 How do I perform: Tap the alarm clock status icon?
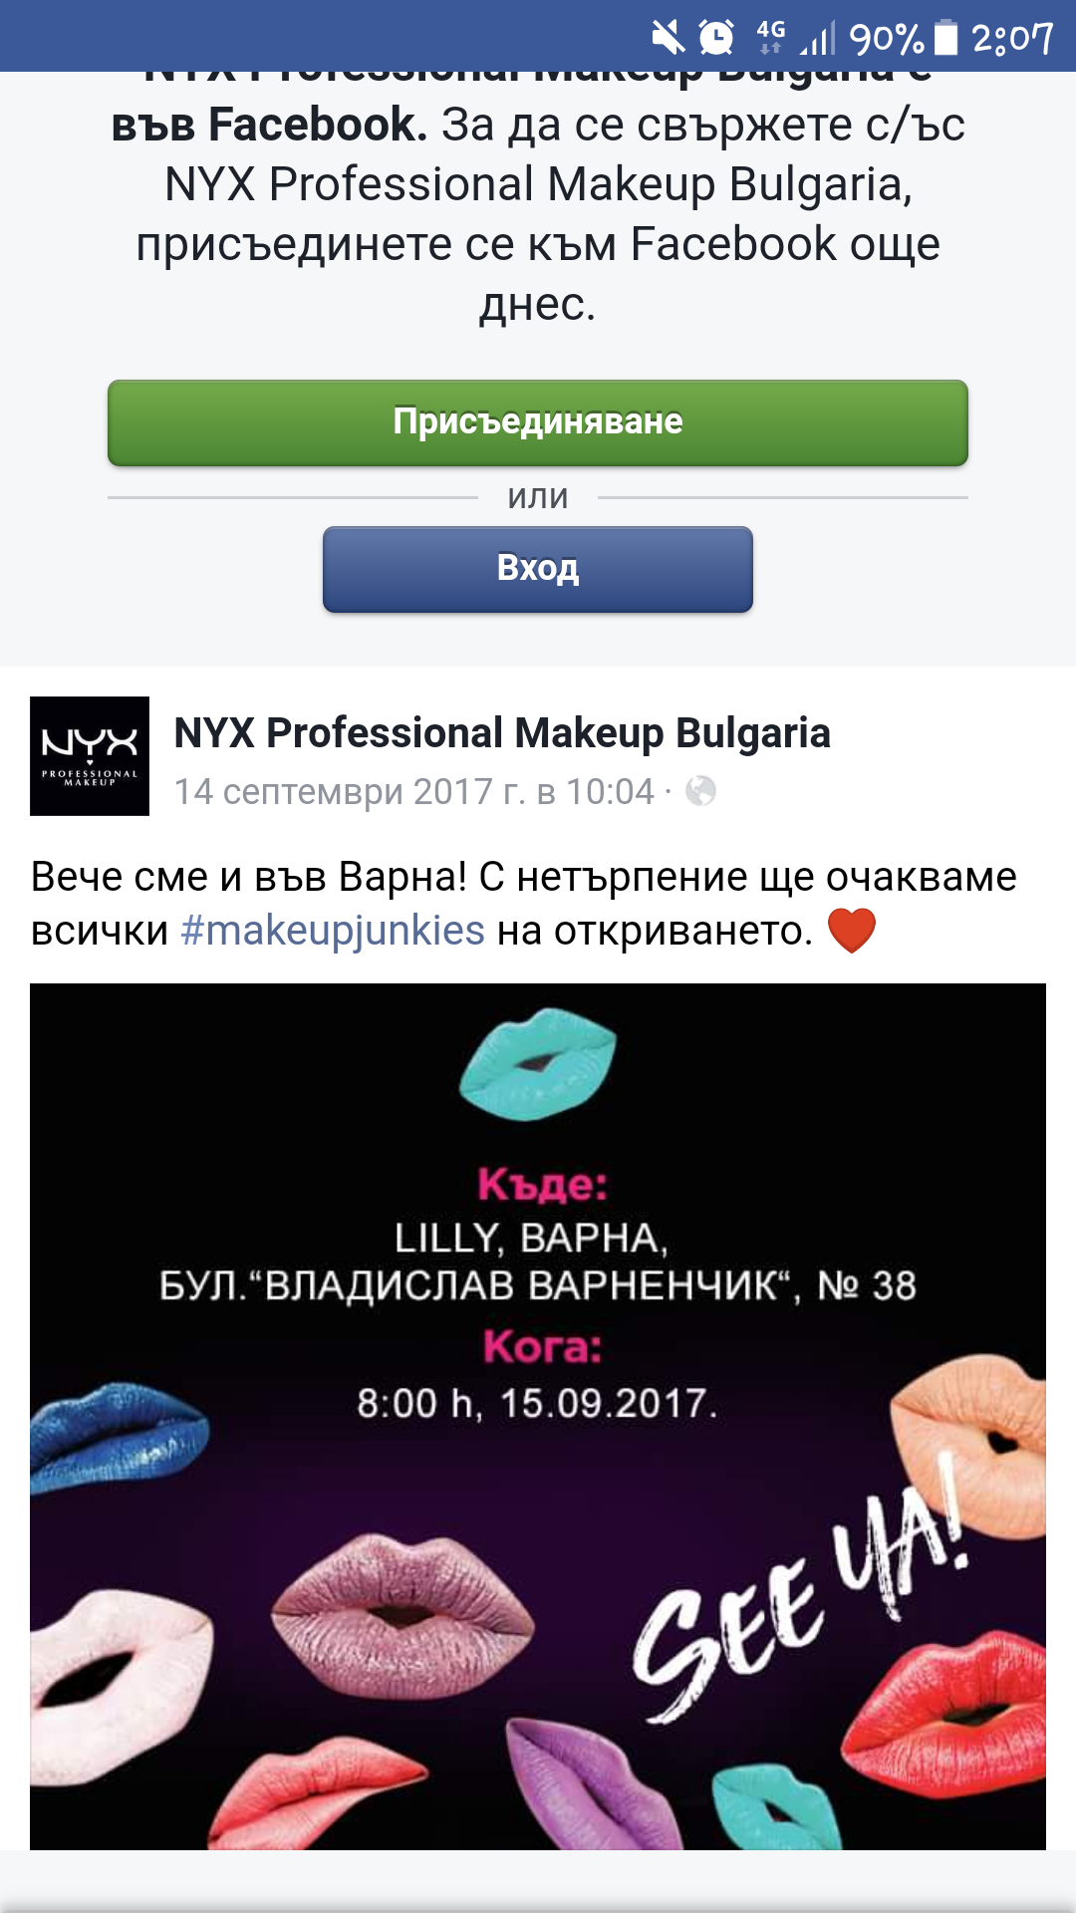(716, 38)
